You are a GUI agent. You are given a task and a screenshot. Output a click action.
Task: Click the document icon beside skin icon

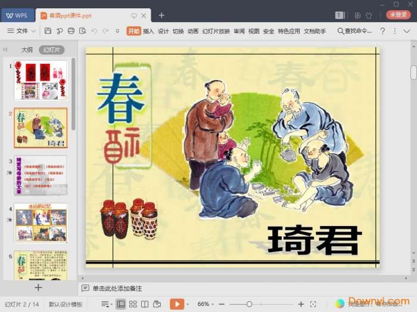(357, 16)
